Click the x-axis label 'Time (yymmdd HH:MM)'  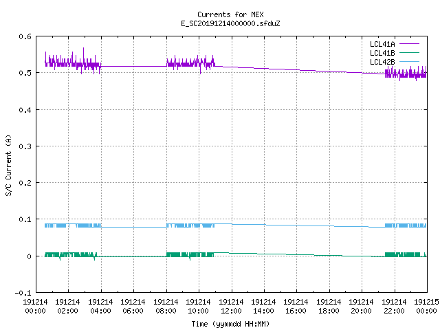tap(230, 324)
